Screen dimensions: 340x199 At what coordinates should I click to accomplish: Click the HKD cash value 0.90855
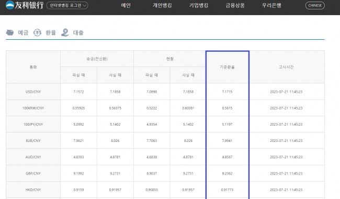pos(152,190)
